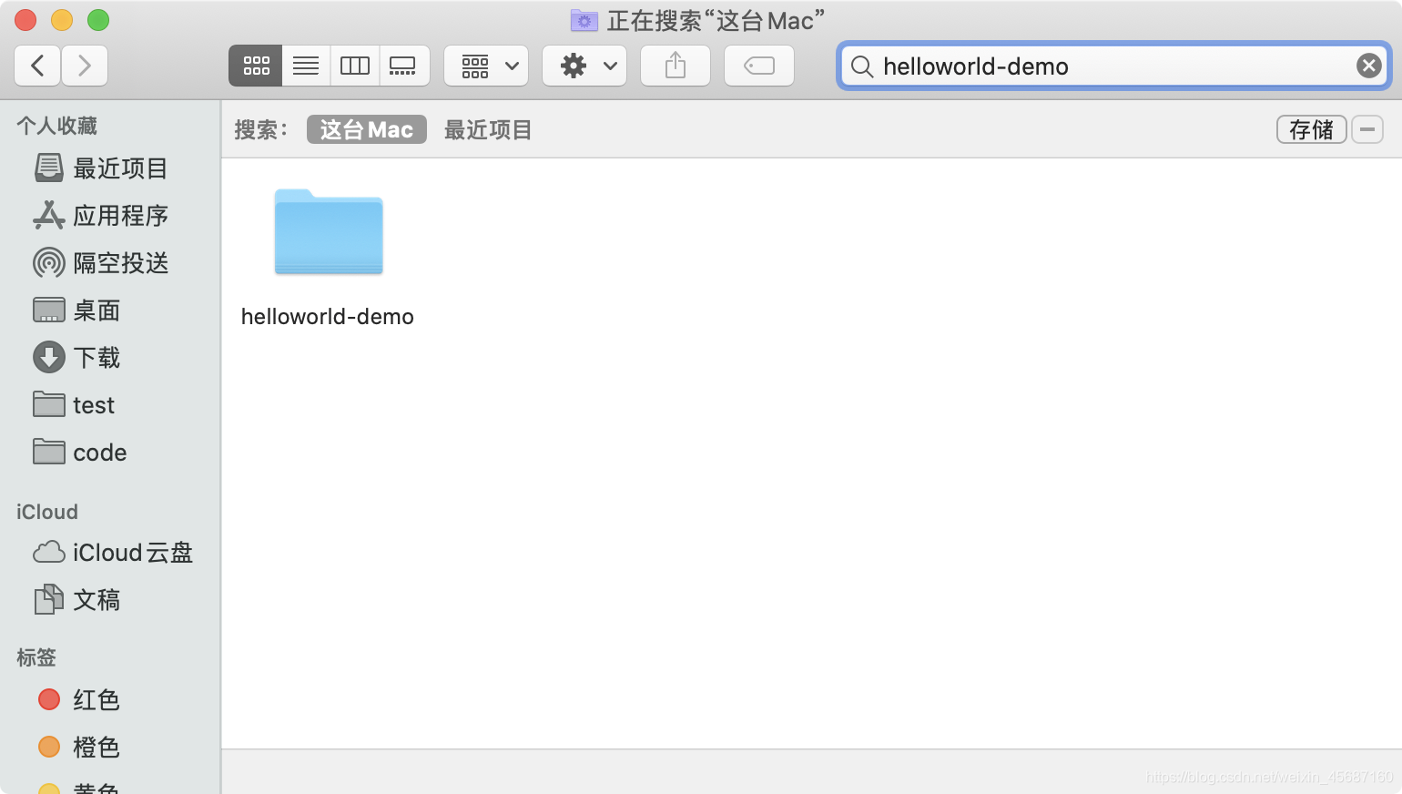The width and height of the screenshot is (1402, 794).
Task: Go back with the left arrow button
Action: click(x=37, y=66)
